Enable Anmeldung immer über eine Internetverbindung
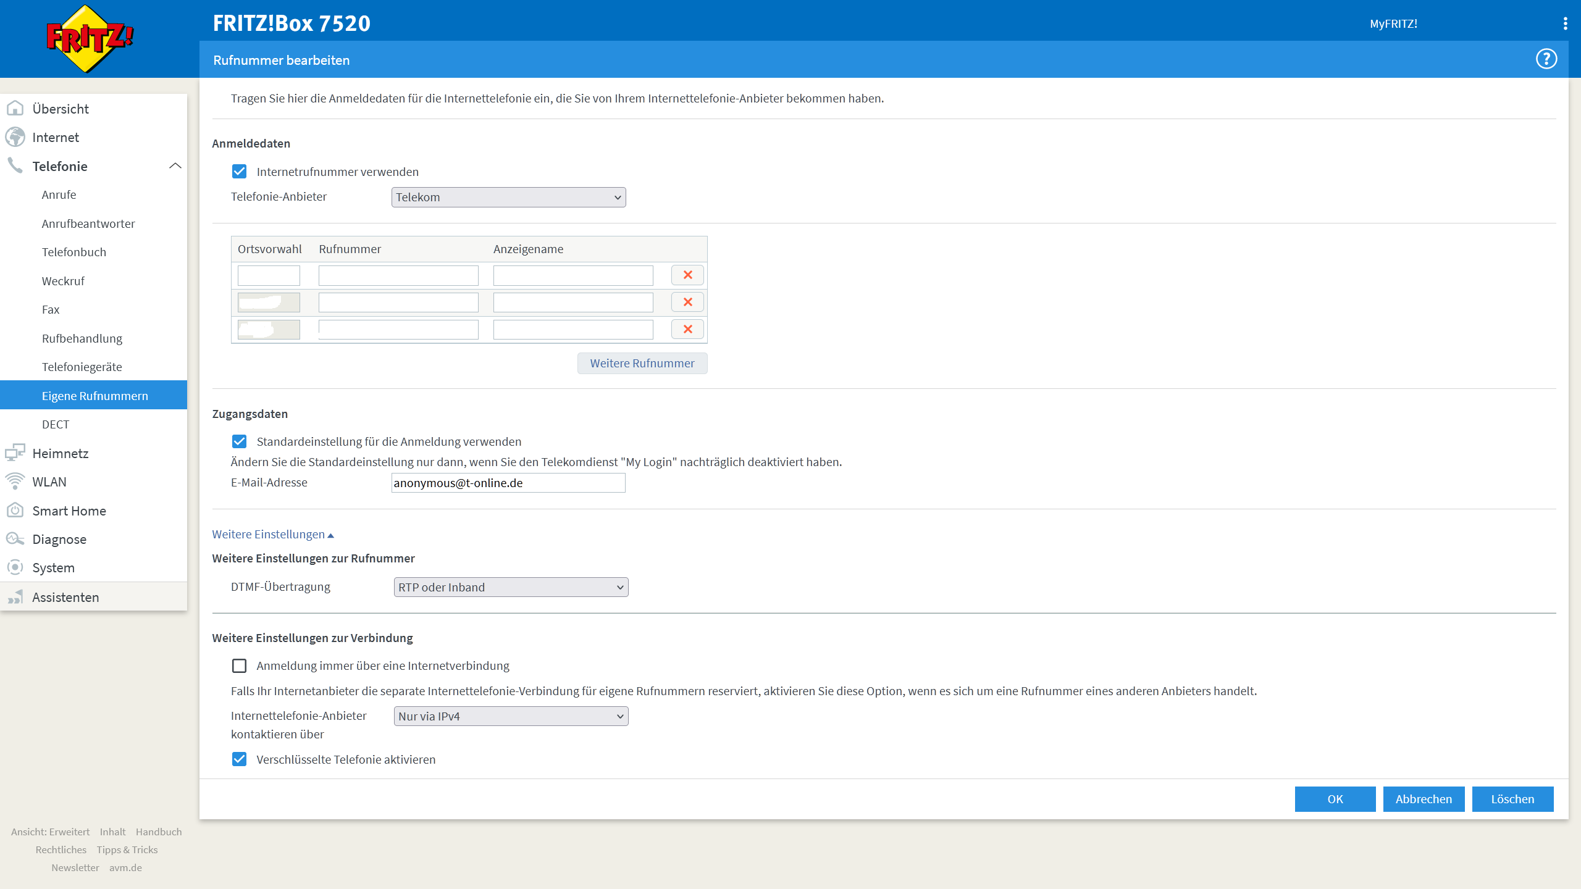The height and width of the screenshot is (889, 1581). pyautogui.click(x=239, y=666)
